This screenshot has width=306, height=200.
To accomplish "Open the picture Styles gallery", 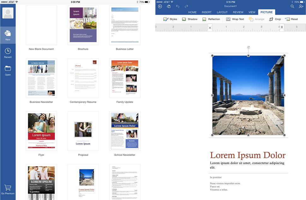I will pyautogui.click(x=170, y=19).
